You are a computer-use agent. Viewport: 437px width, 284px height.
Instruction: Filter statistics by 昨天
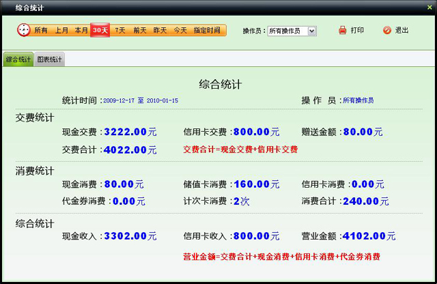click(x=160, y=31)
